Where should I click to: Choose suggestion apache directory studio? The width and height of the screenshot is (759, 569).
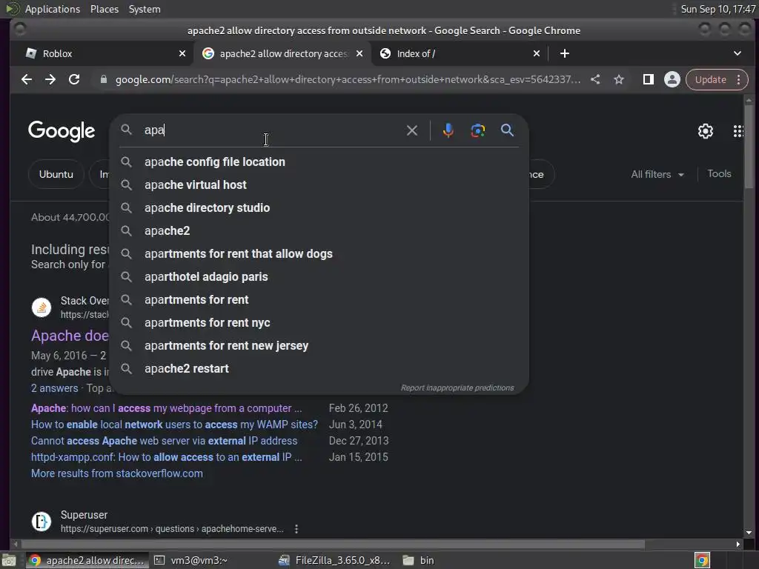coord(319,207)
